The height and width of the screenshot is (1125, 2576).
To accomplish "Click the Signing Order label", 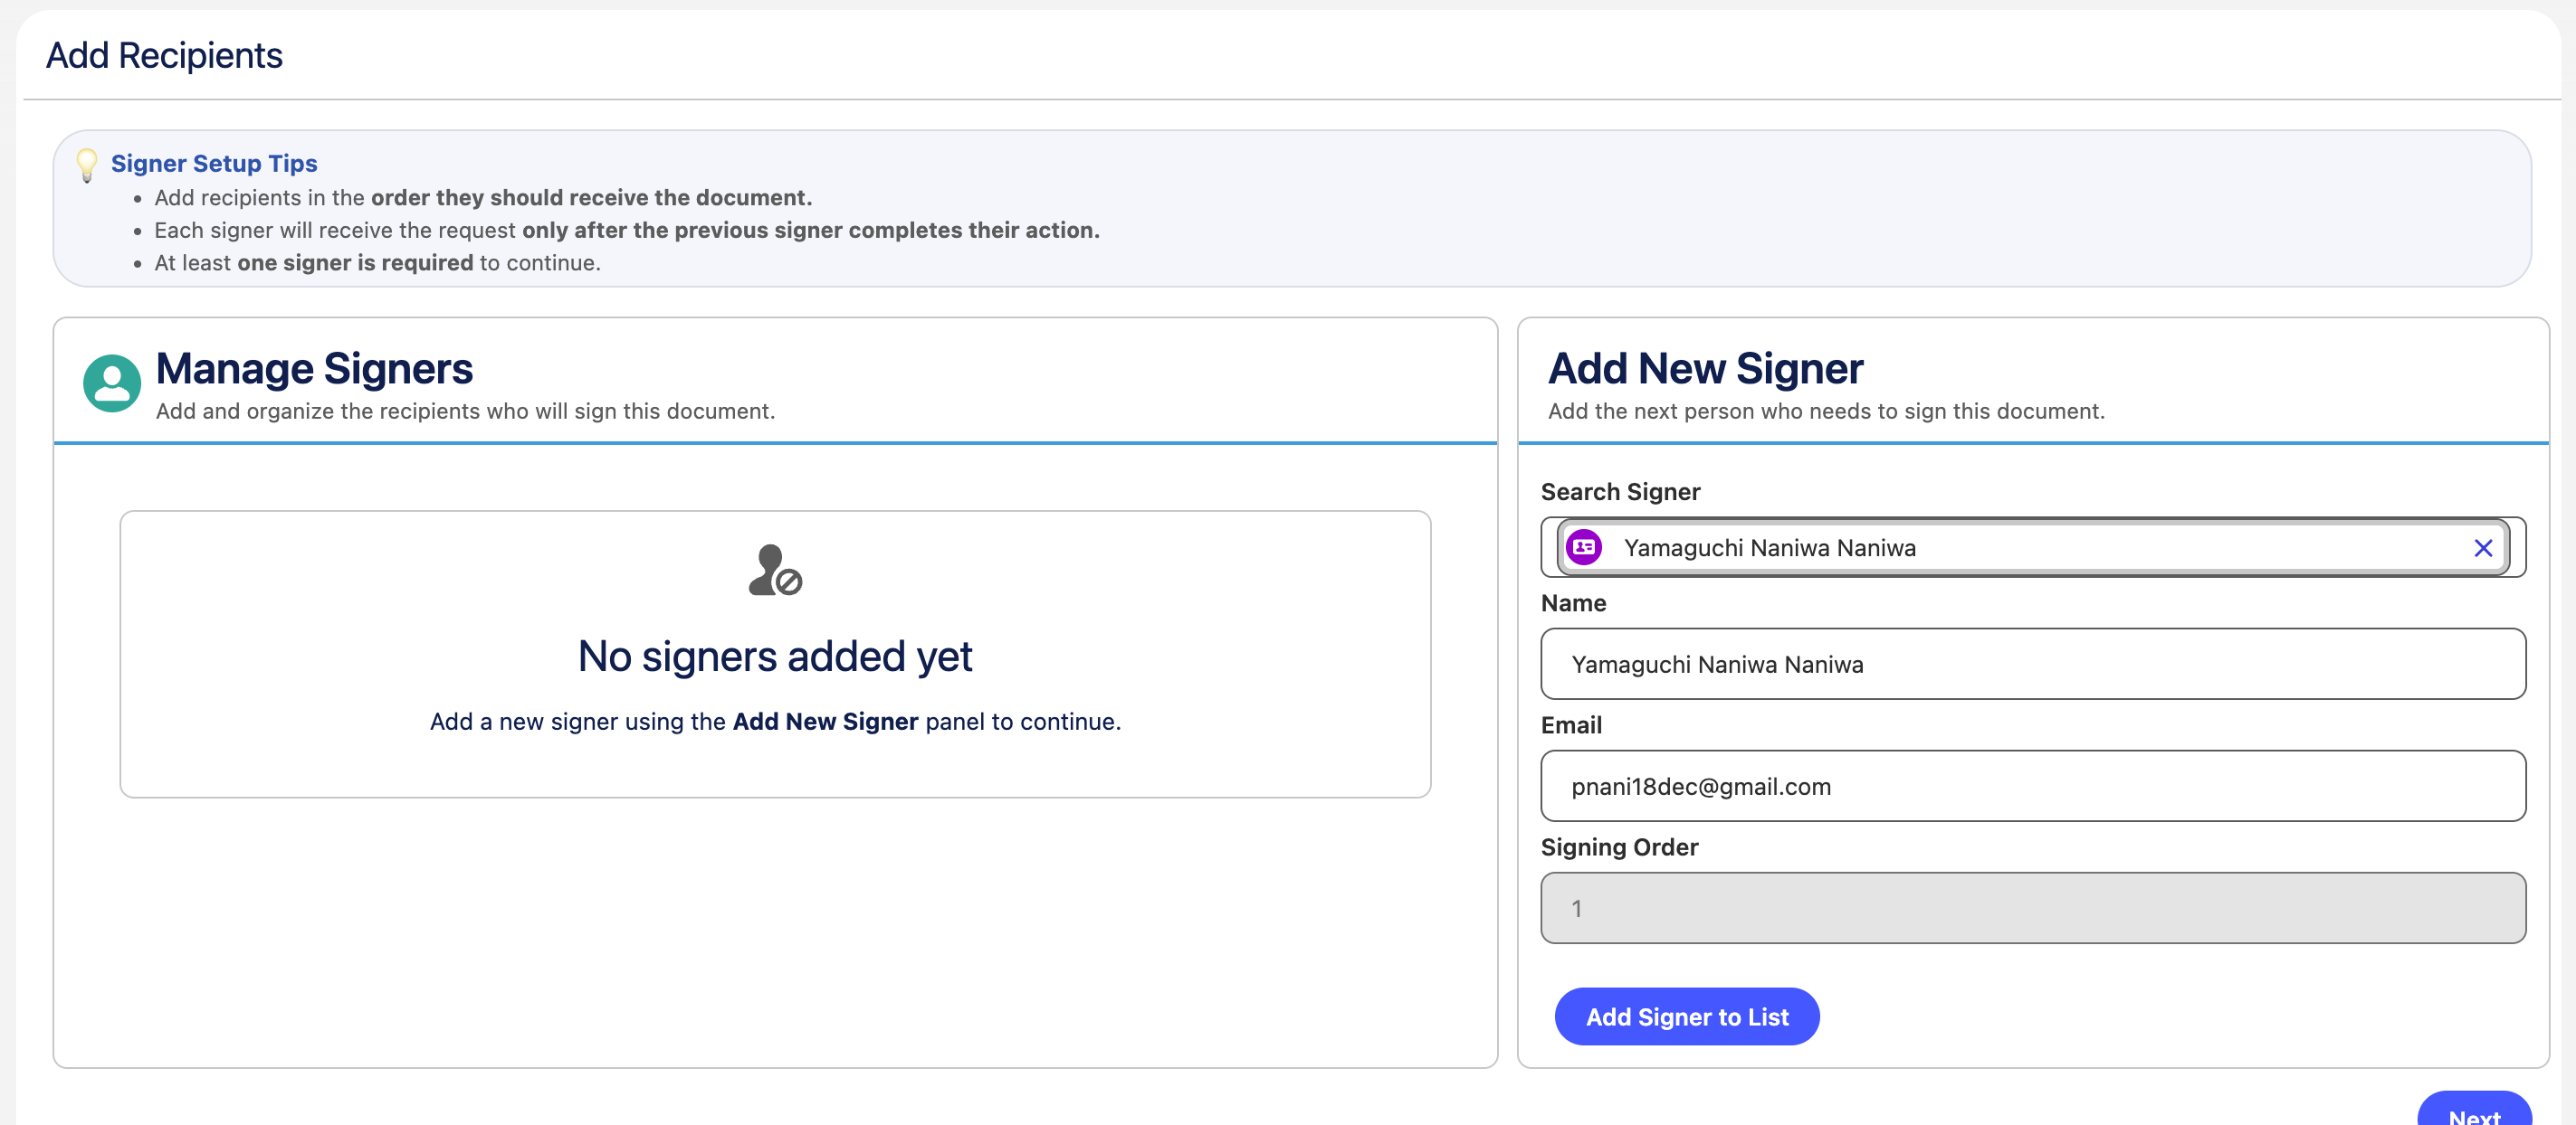I will (x=1619, y=847).
